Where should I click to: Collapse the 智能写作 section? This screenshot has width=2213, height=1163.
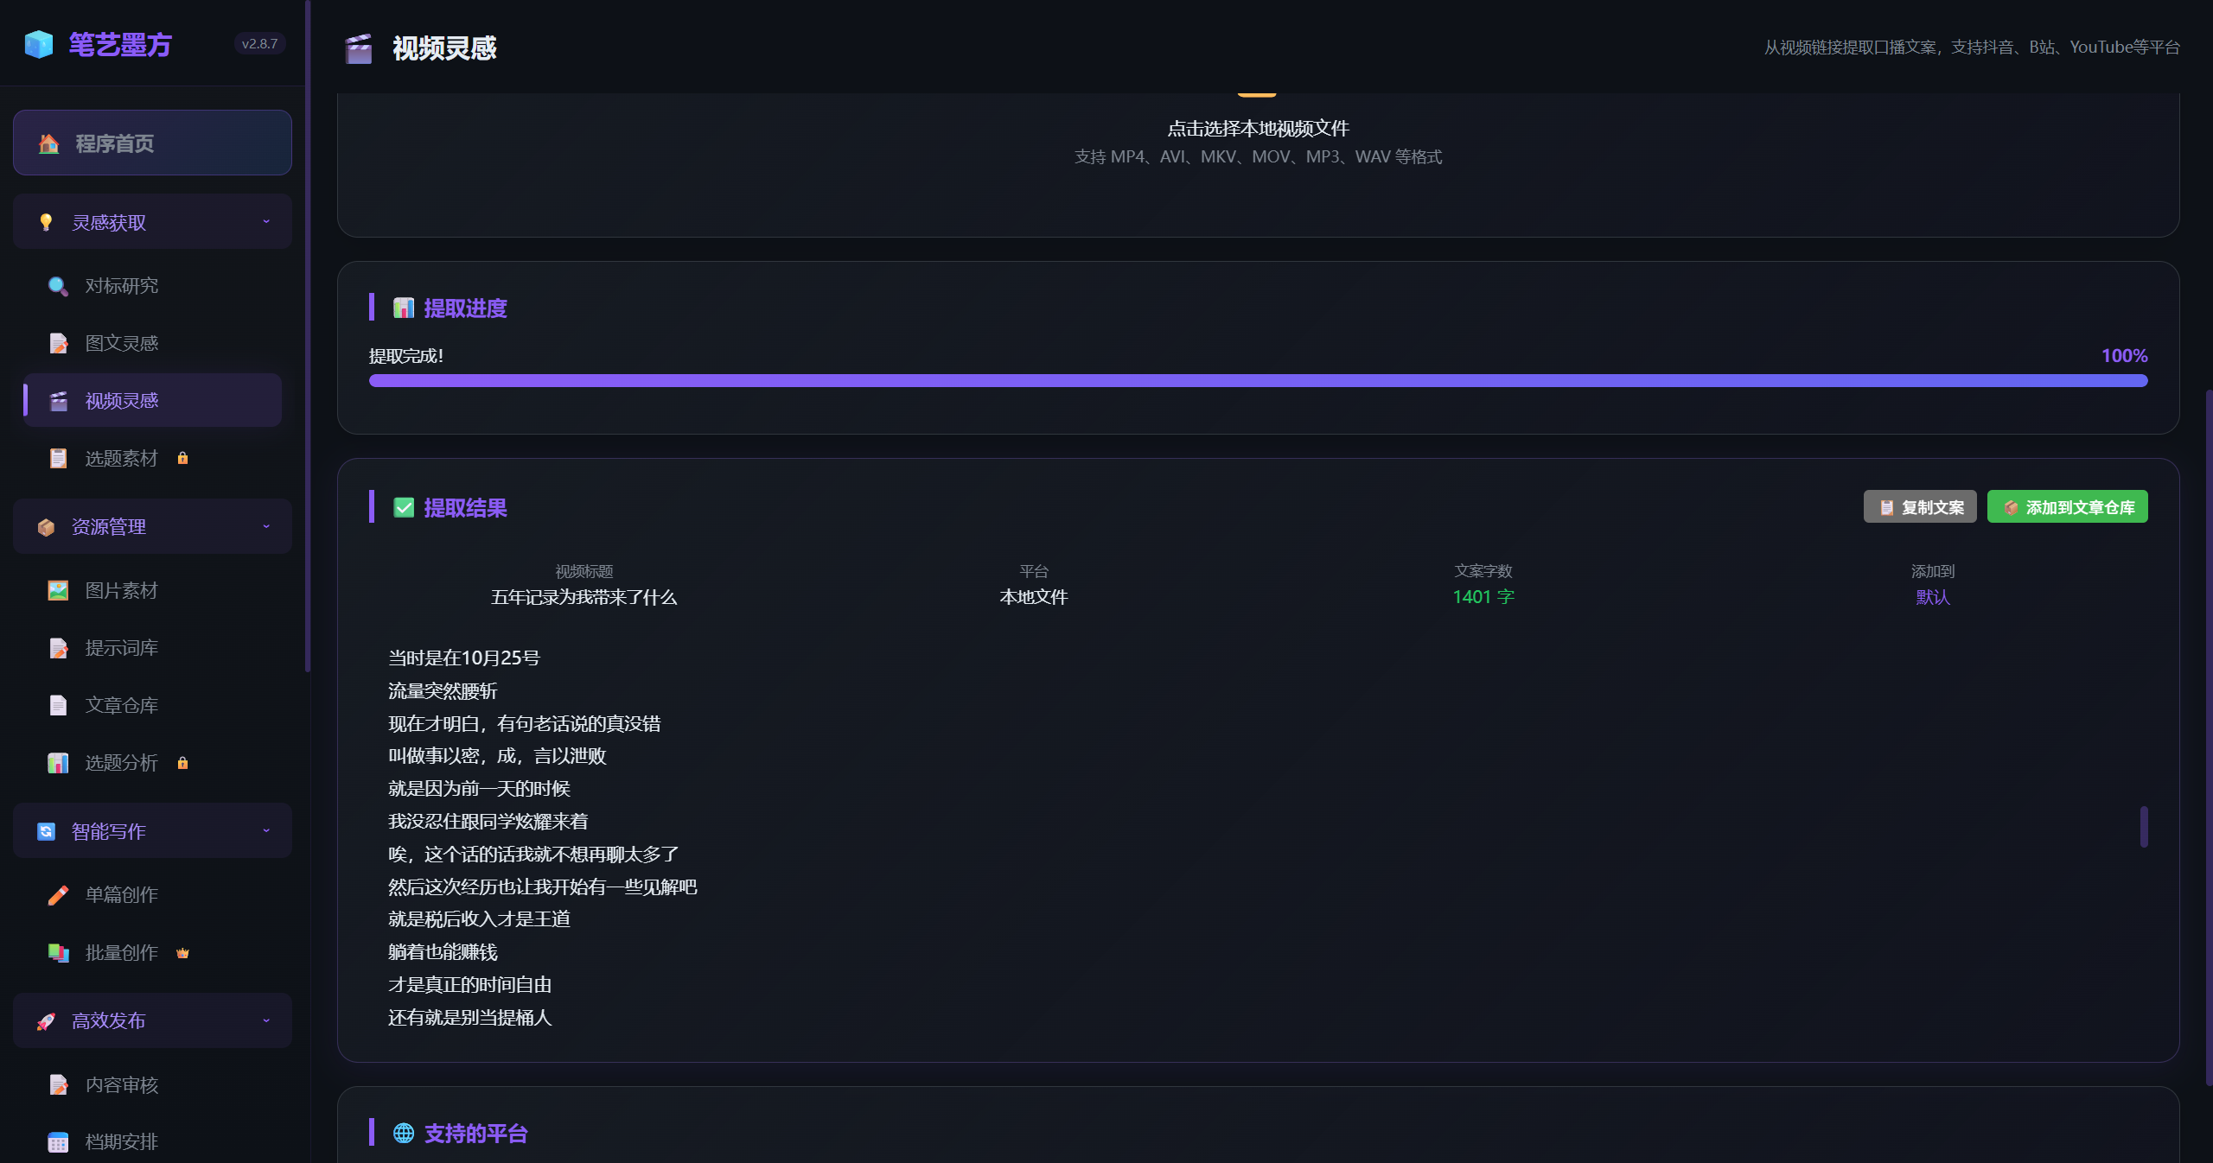(266, 830)
